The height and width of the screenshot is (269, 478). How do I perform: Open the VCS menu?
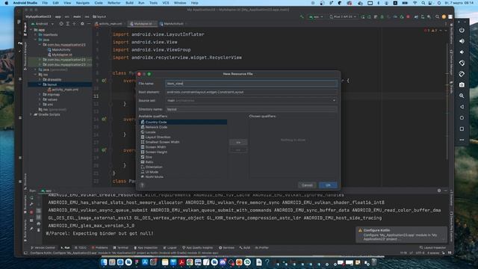point(166,3)
